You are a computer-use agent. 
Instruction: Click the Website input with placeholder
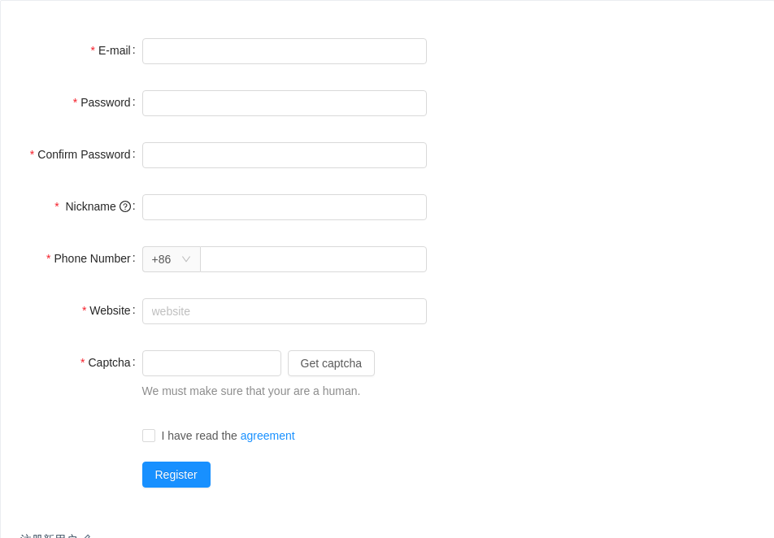(x=284, y=311)
